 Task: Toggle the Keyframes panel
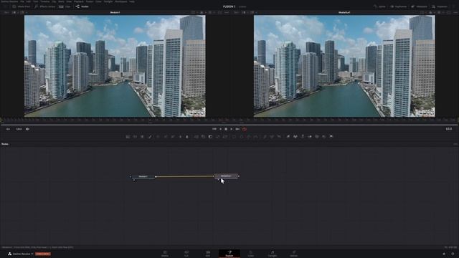(399, 6)
